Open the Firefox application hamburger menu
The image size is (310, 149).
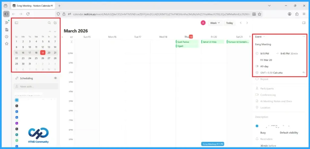click(x=304, y=14)
